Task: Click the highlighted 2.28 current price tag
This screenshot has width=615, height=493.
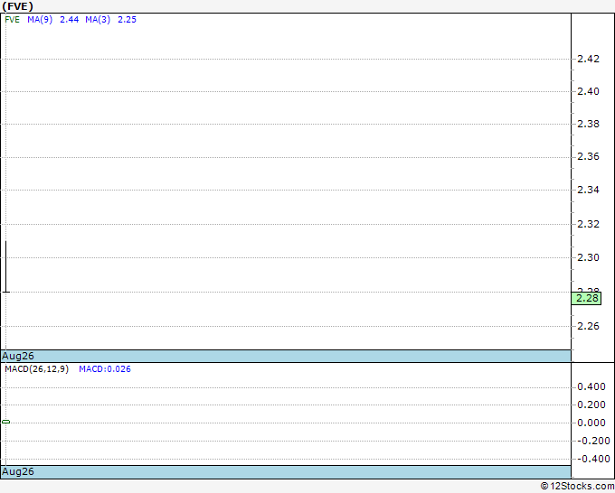Action: tap(586, 298)
